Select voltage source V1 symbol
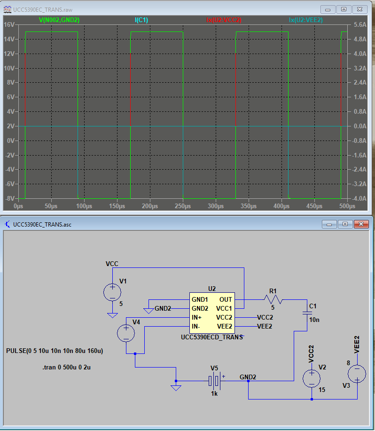Image resolution: width=375 pixels, height=431 pixels. pyautogui.click(x=112, y=292)
